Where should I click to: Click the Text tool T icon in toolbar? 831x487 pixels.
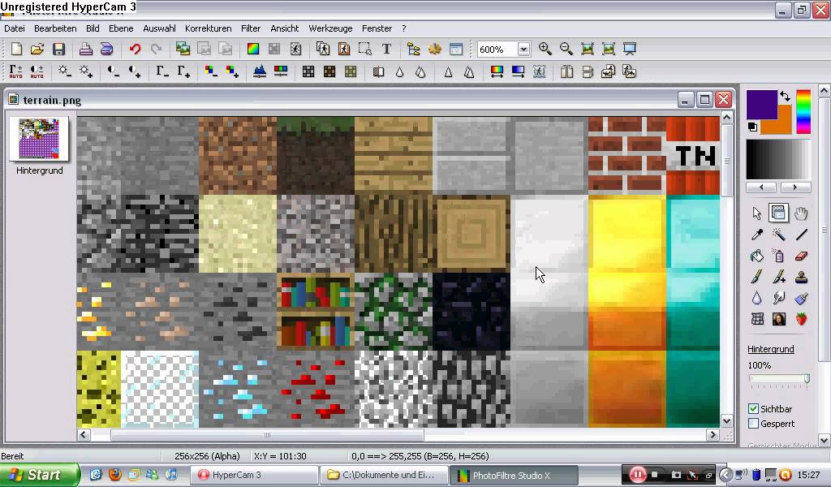tap(386, 50)
